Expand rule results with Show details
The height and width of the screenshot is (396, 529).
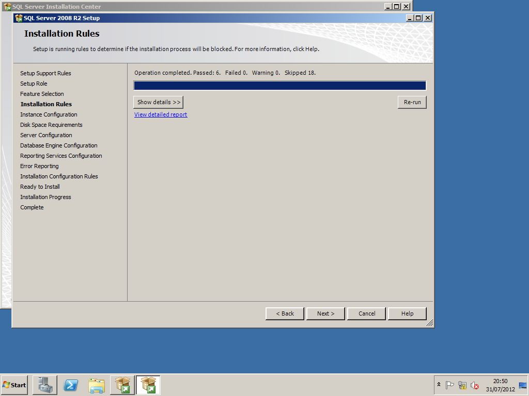[158, 102]
